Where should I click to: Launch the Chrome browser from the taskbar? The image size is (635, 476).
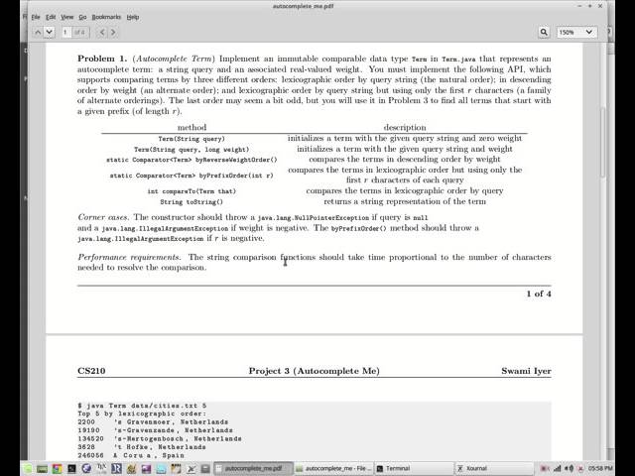point(57,469)
